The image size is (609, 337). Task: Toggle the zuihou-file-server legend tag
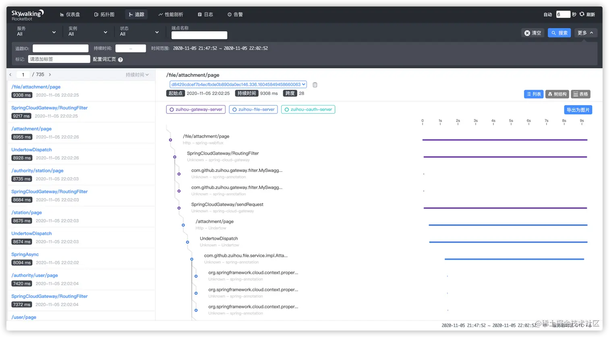(x=253, y=110)
